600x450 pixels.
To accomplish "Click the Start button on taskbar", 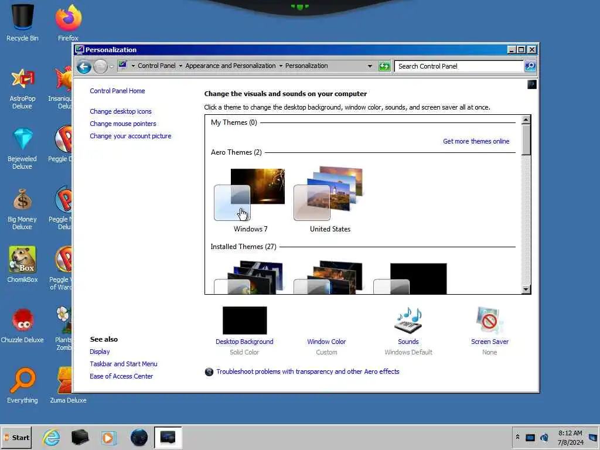I will (x=16, y=438).
